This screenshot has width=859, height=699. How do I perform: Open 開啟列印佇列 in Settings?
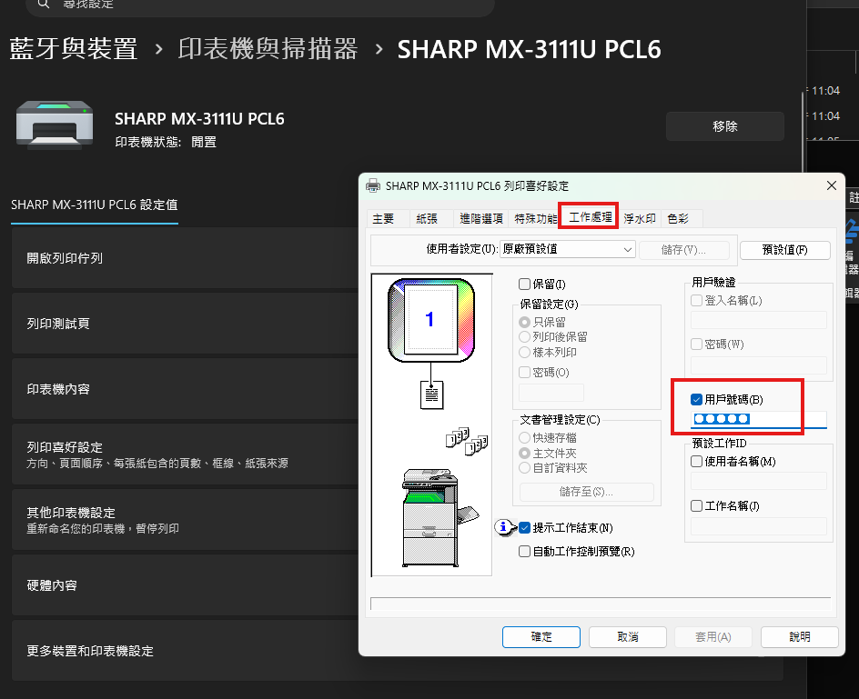(185, 258)
